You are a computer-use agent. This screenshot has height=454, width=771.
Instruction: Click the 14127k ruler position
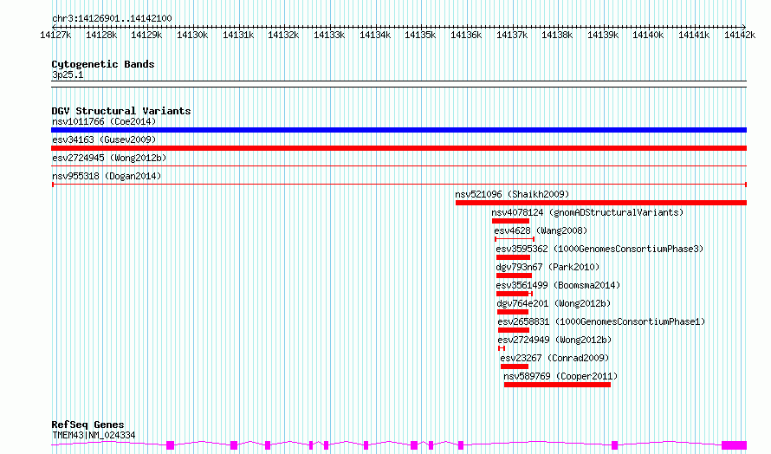click(x=55, y=35)
